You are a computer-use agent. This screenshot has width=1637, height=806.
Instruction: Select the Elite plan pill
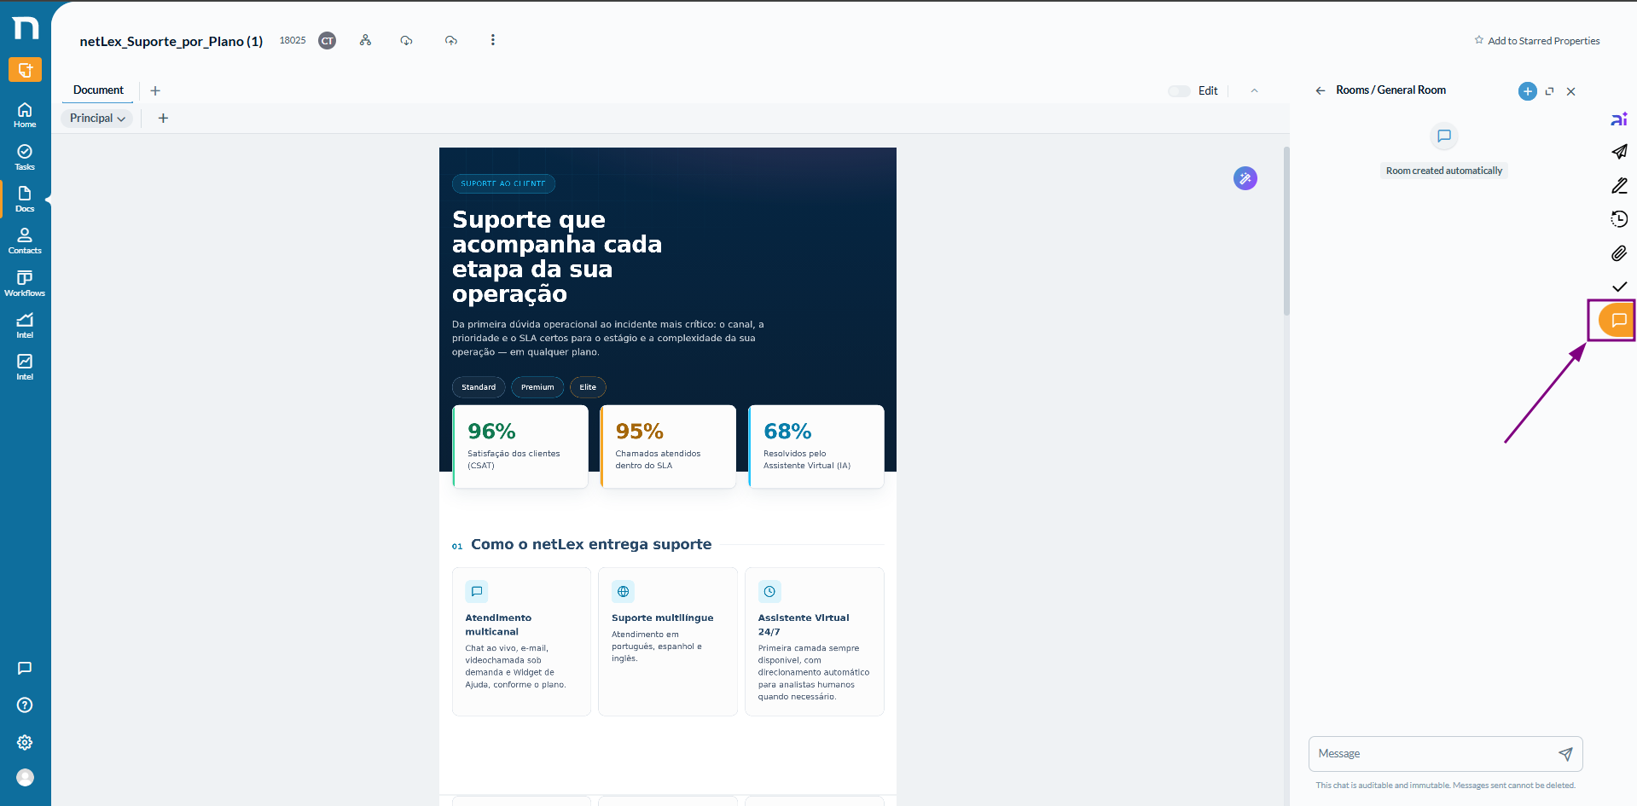point(588,387)
